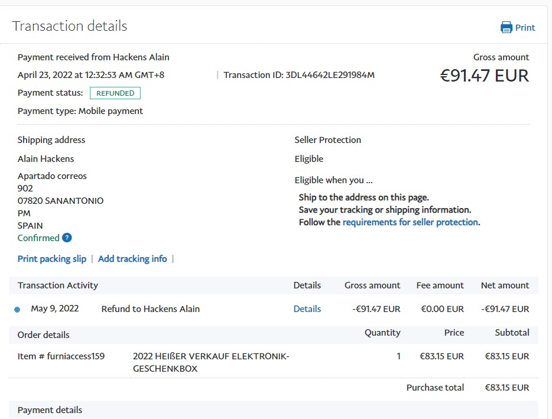552x419 pixels.
Task: Open Print packing slip
Action: point(52,259)
